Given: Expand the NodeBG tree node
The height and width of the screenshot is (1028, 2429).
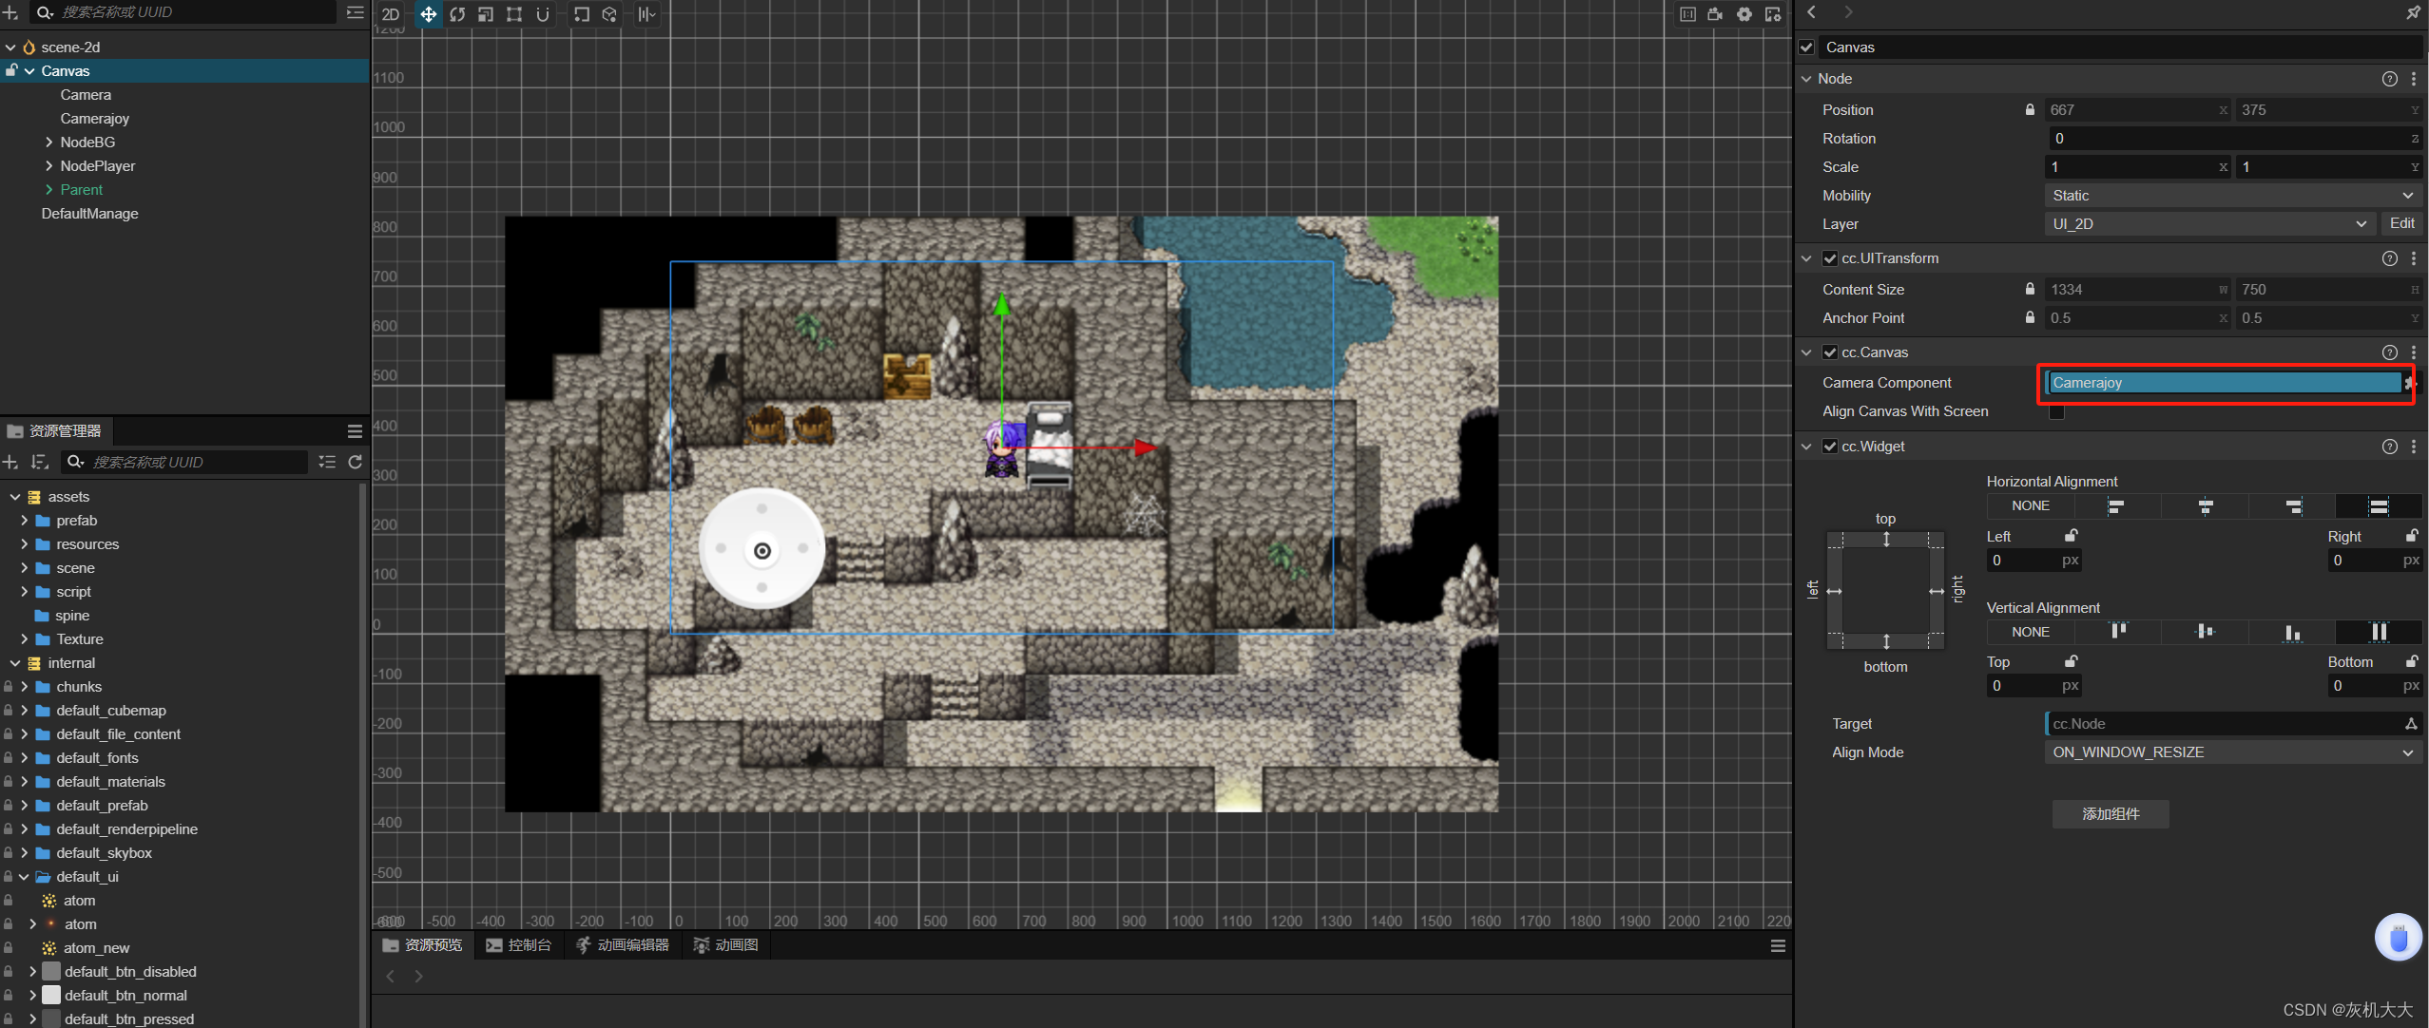Looking at the screenshot, I should coord(48,143).
